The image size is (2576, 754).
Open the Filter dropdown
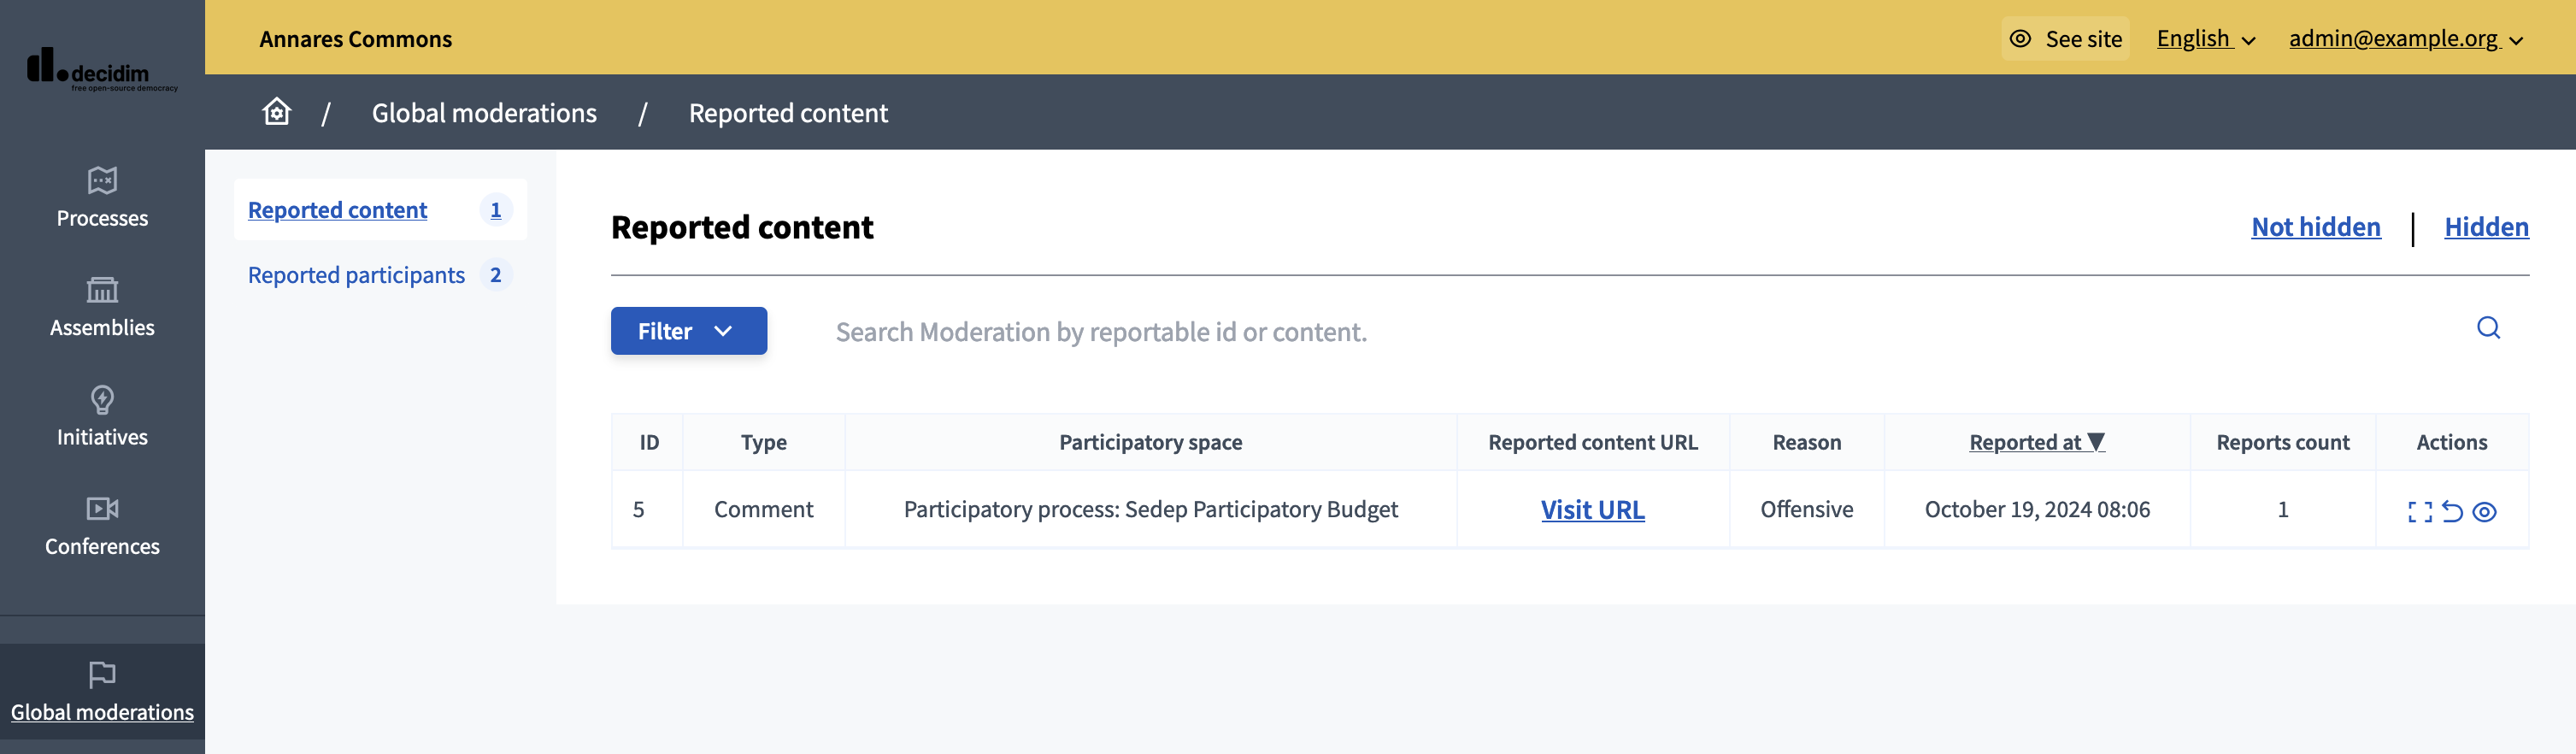(688, 331)
